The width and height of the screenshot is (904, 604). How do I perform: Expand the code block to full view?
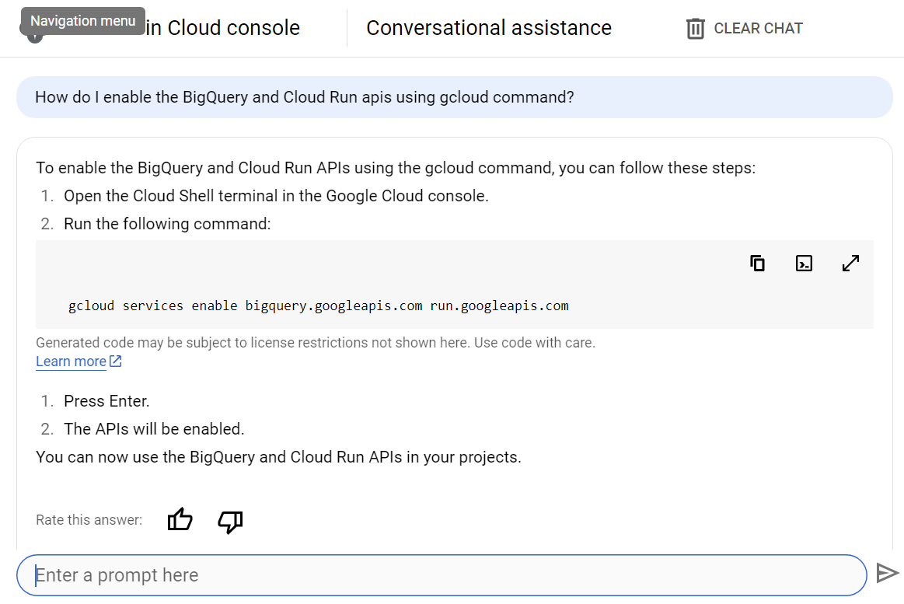click(850, 264)
